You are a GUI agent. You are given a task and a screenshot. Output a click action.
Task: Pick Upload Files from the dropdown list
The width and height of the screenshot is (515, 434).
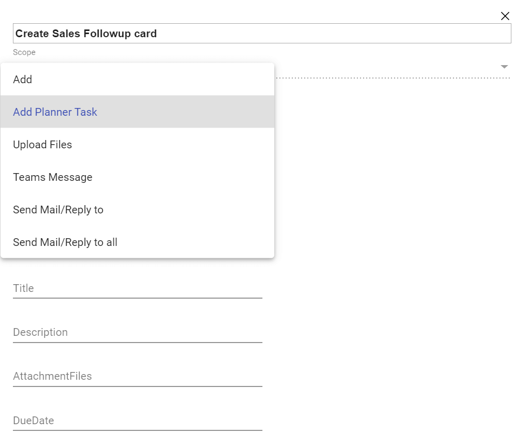[x=137, y=145]
